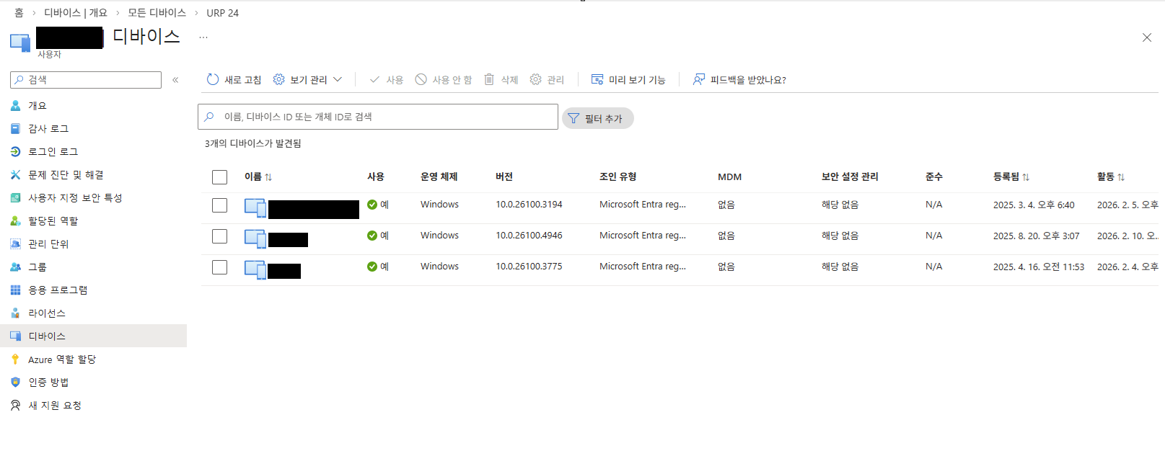
Task: Click the gear icon for 보기 관리
Action: pyautogui.click(x=278, y=79)
